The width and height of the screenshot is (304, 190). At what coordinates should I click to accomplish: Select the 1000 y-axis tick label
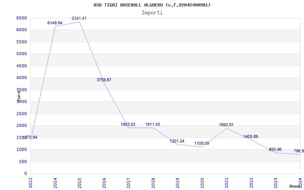coord(22,149)
